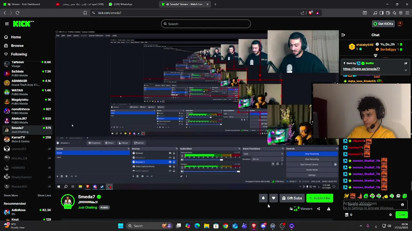The height and width of the screenshot is (231, 412).
Task: Click the microphone tray icon
Action: click(368, 226)
